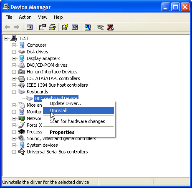Choose Properties from context menu
The image size is (192, 188).
(78, 132)
